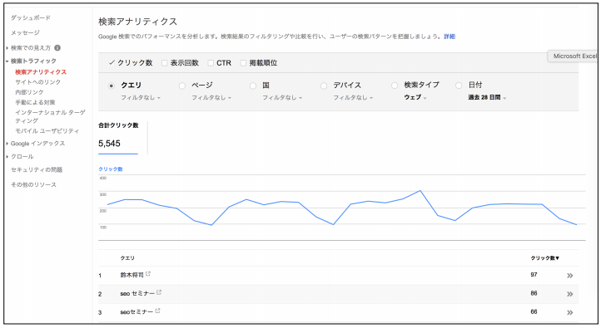The width and height of the screenshot is (601, 328).
Task: Click the seo セミナー query in row 2
Action: (x=137, y=293)
